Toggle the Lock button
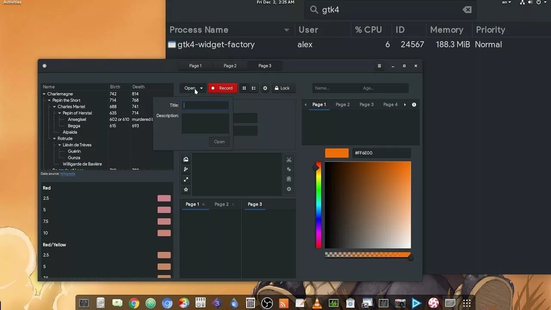The width and height of the screenshot is (551, 310). (283, 88)
